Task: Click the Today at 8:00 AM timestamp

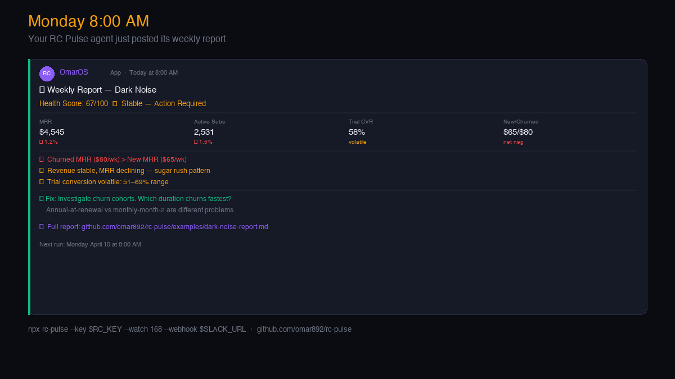Action: [x=154, y=72]
